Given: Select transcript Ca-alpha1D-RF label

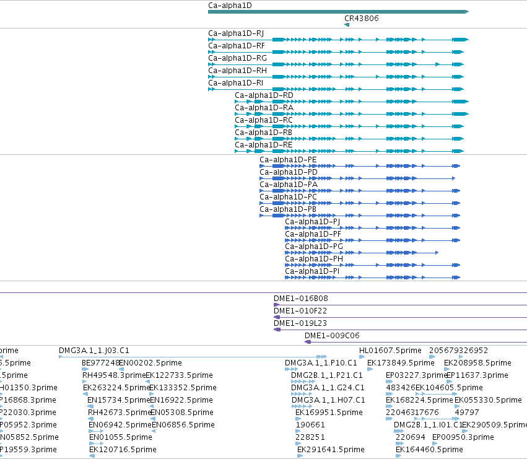Looking at the screenshot, I should coord(237,46).
